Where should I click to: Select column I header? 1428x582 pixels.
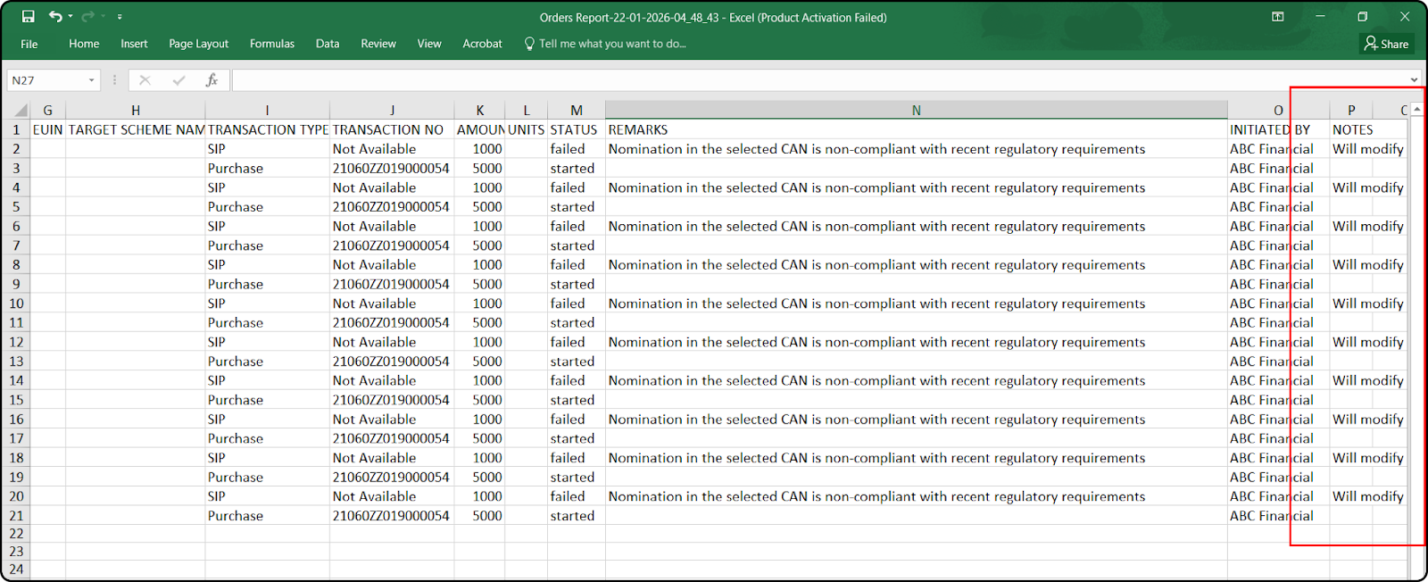[x=268, y=111]
